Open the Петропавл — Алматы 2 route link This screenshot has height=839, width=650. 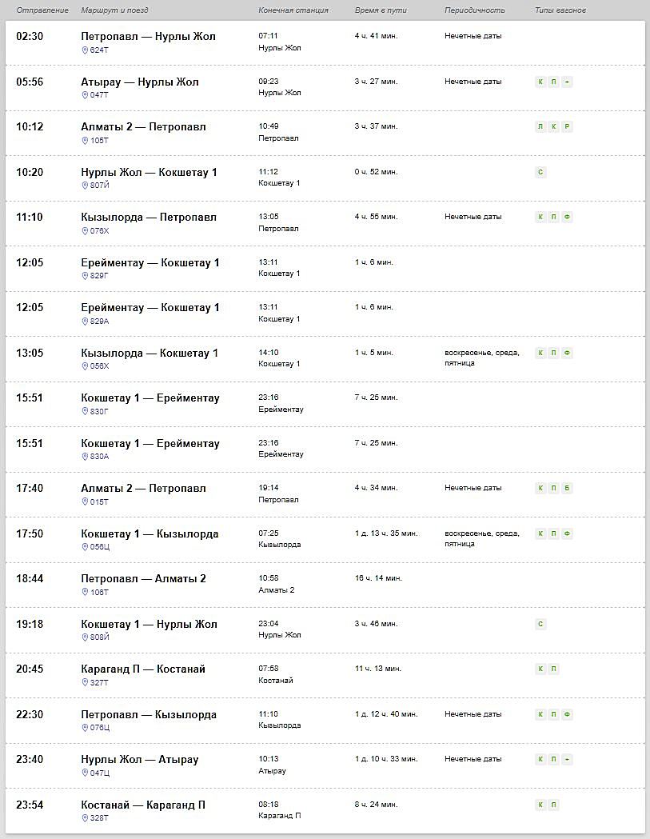pyautogui.click(x=143, y=578)
